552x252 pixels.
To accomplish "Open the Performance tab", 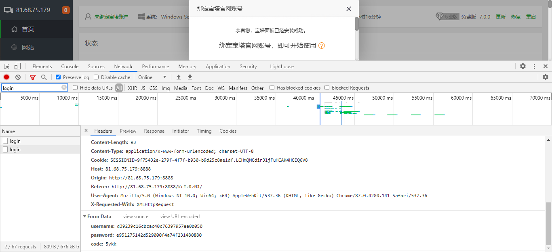I will [156, 67].
